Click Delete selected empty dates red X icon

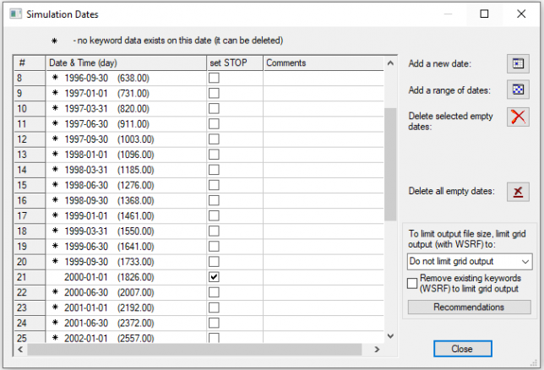click(518, 116)
